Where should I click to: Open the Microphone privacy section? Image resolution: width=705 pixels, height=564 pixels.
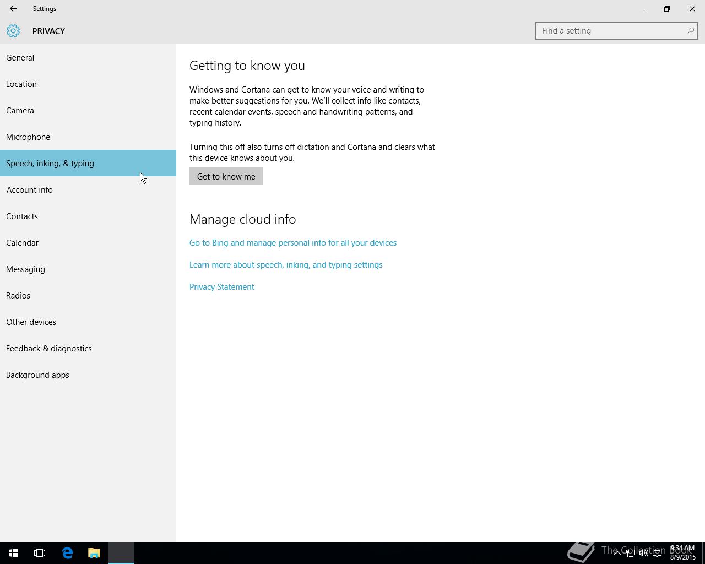[88, 137]
